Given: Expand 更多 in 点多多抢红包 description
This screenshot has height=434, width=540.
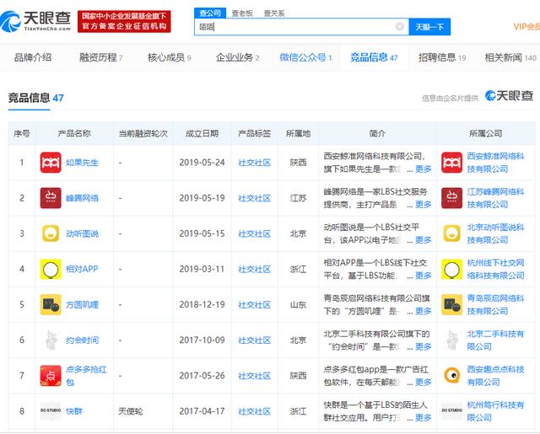Looking at the screenshot, I should (x=424, y=382).
